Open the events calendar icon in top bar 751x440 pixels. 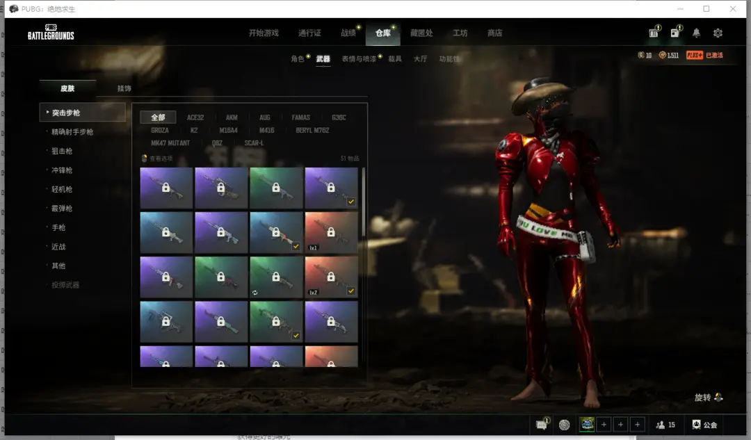point(675,33)
